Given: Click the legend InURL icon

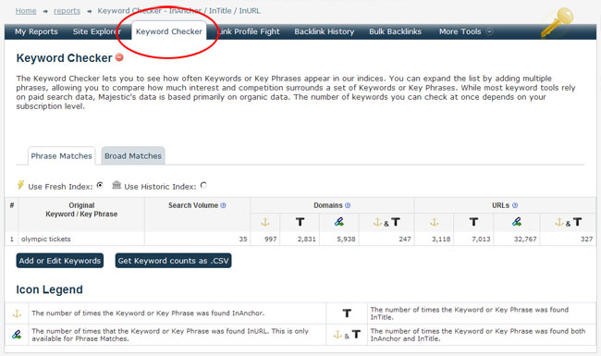Looking at the screenshot, I should coord(17,335).
